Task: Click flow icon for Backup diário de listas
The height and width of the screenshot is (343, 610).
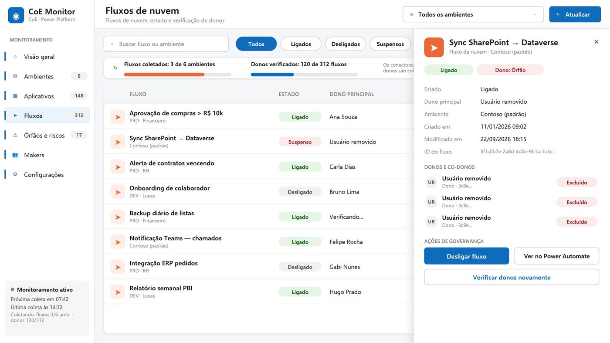Action: pyautogui.click(x=118, y=217)
